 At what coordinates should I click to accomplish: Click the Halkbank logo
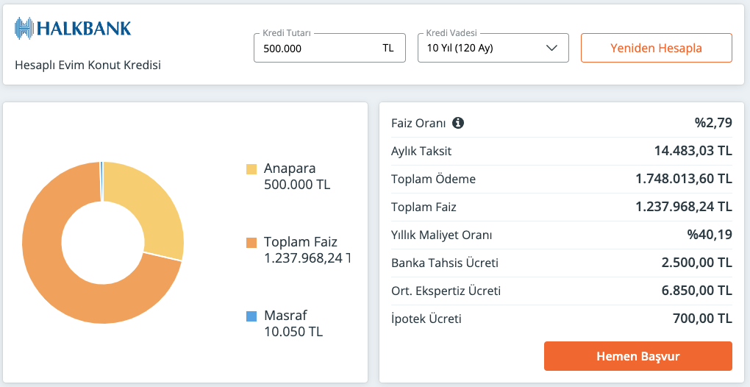73,28
